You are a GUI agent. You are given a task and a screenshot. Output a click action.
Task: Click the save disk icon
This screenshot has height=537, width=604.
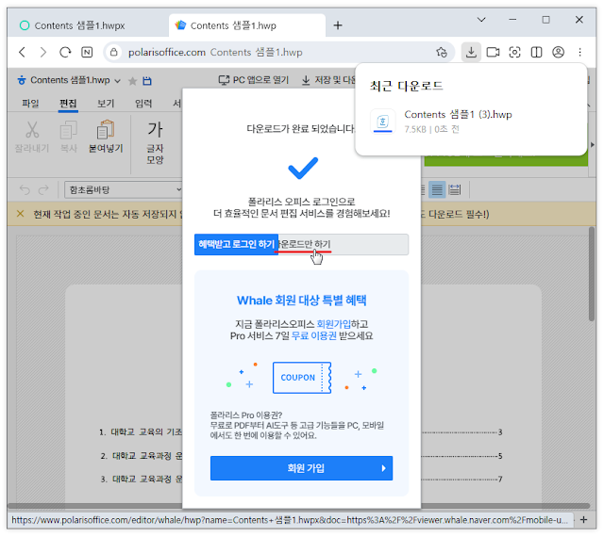pyautogui.click(x=147, y=81)
